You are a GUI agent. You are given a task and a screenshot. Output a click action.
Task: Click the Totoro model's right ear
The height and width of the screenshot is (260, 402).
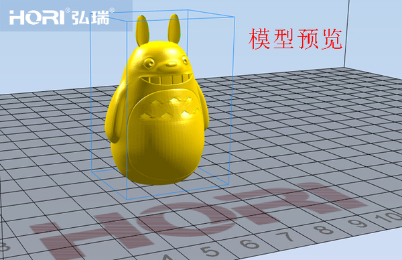click(174, 29)
